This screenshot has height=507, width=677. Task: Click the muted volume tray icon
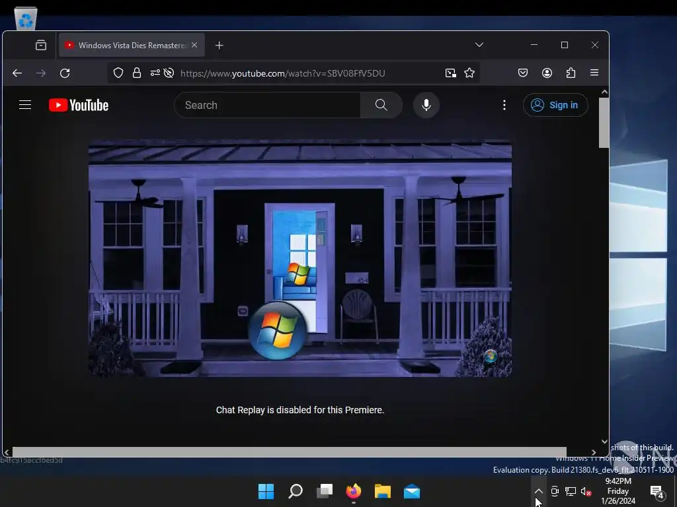click(x=586, y=491)
